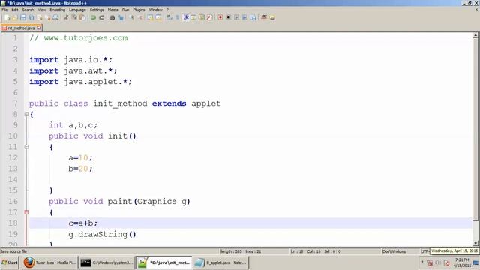The height and width of the screenshot is (270, 480).
Task: Create a new file with the New icon
Action: 7,17
